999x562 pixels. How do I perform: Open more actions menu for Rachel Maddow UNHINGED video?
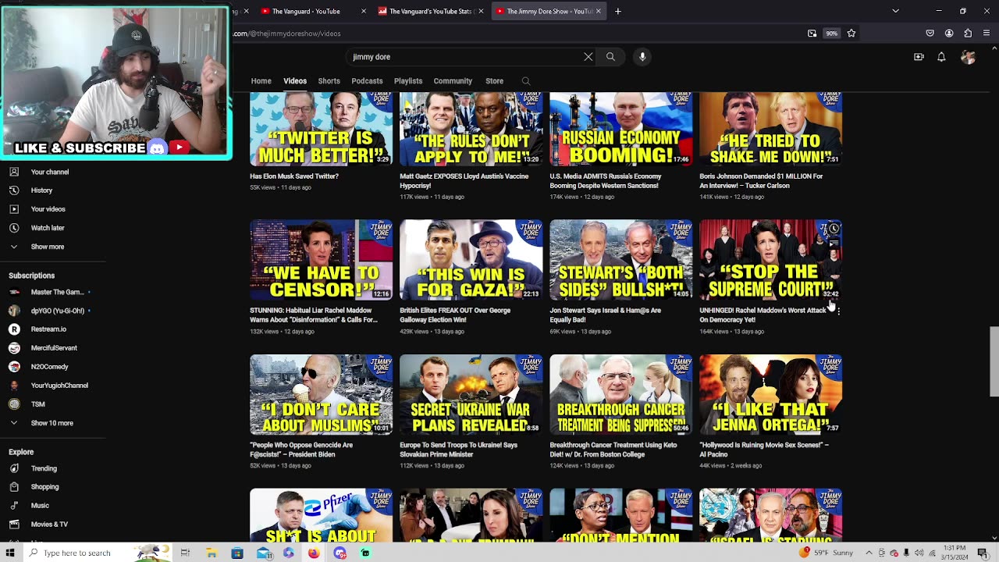click(837, 311)
